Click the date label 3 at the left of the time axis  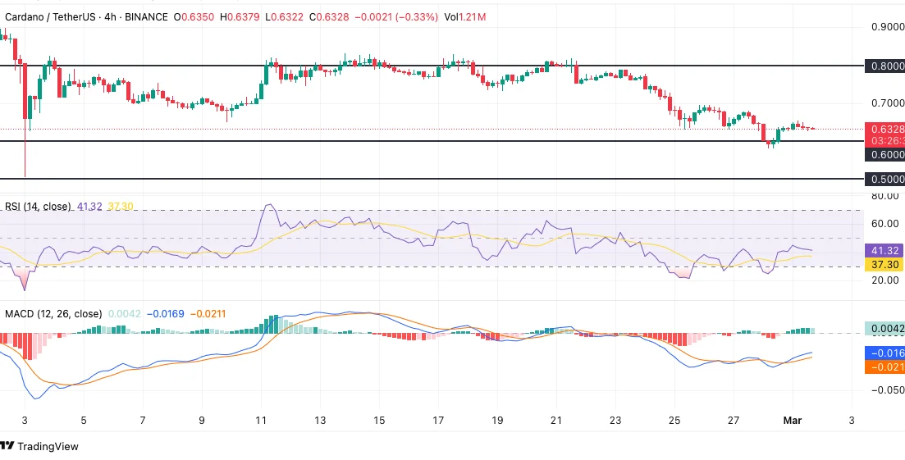tap(25, 420)
